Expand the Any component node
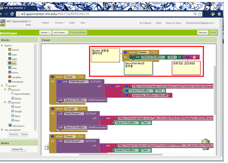Image resolution: width=228 pixels, height=163 pixels. [2, 130]
